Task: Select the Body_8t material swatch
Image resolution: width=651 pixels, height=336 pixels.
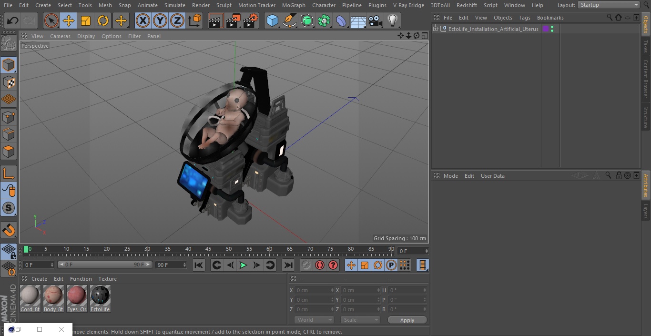Action: [x=53, y=298]
